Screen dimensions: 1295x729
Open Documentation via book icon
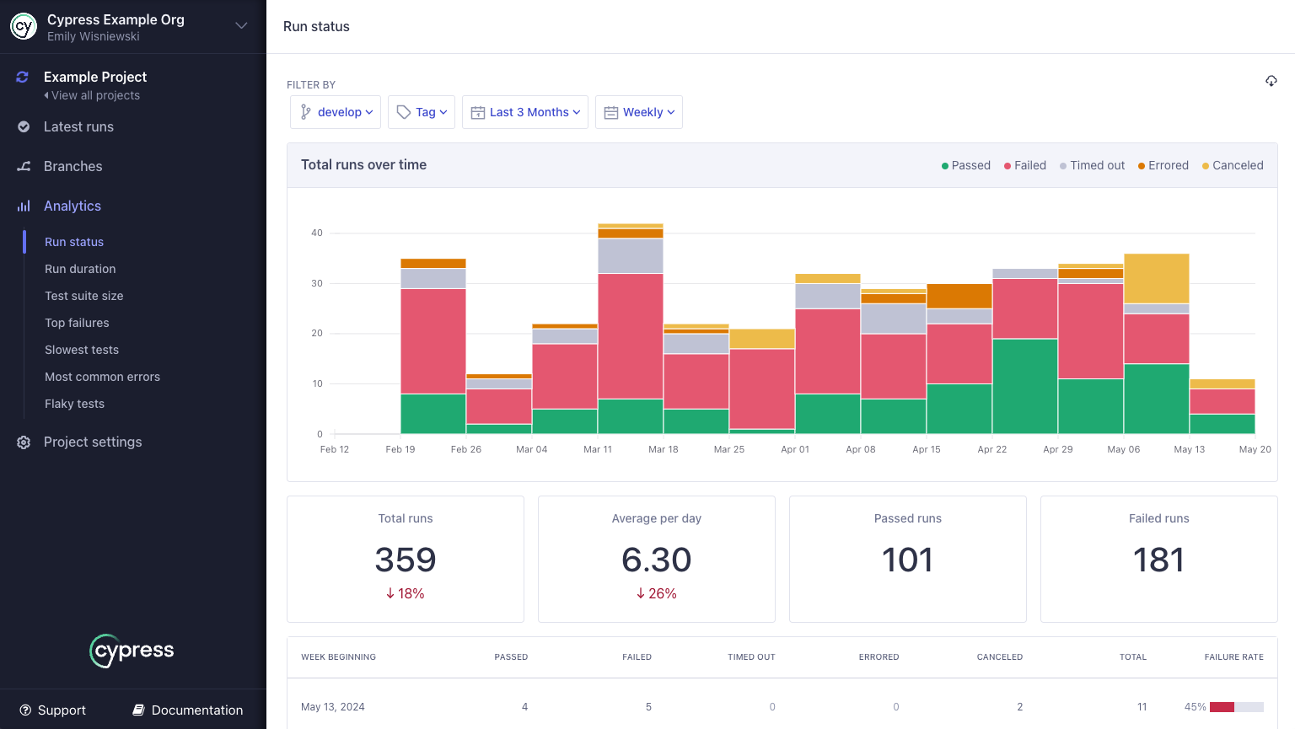(x=137, y=710)
